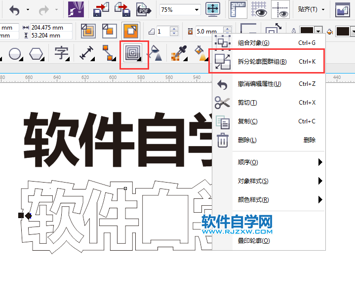Click the contour steps field

click(163, 32)
